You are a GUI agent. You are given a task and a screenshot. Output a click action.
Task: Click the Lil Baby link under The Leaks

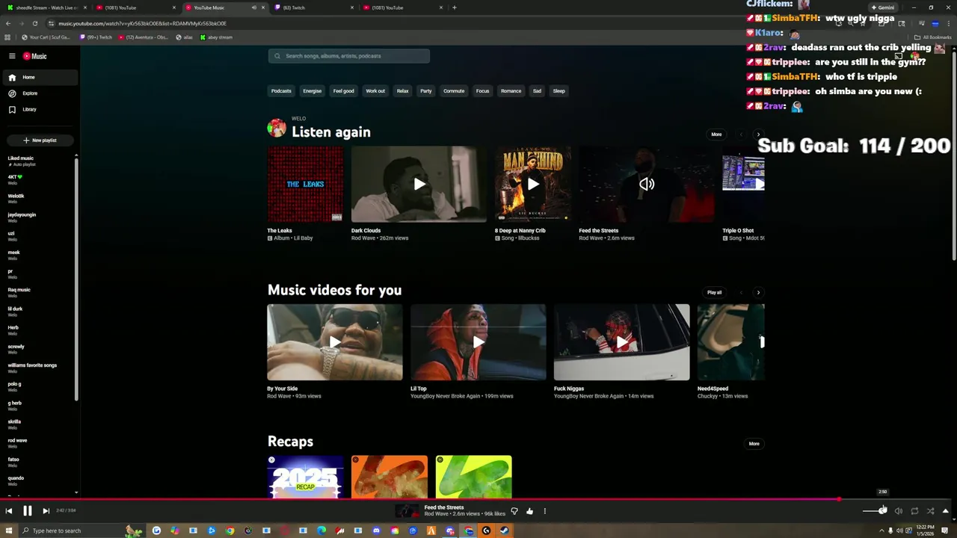pos(303,238)
